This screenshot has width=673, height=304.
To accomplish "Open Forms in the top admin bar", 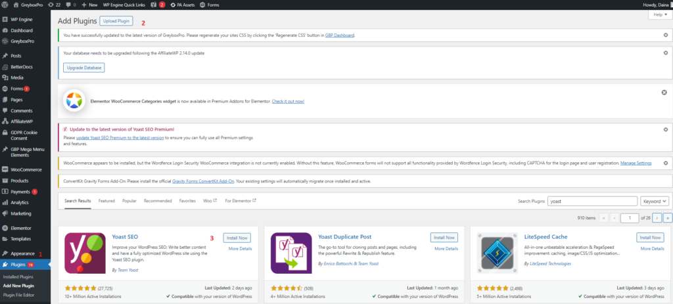I will tap(210, 5).
